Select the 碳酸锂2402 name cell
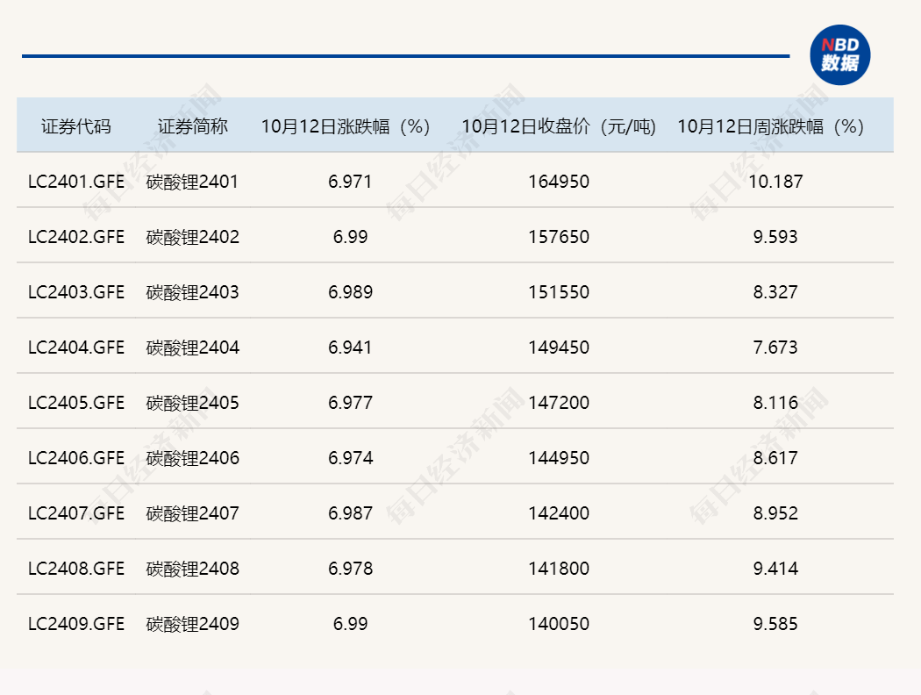The width and height of the screenshot is (921, 695). pos(193,237)
